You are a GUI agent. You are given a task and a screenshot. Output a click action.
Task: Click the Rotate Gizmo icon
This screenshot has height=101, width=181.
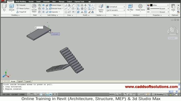click(140, 7)
